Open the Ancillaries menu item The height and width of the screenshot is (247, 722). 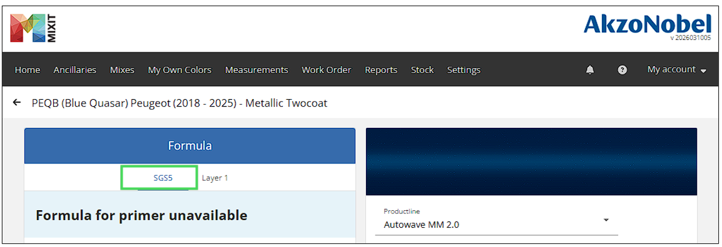pyautogui.click(x=75, y=70)
